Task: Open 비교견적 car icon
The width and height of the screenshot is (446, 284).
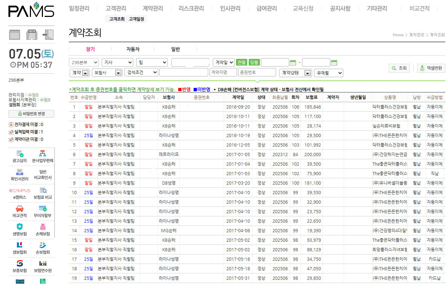Action: [20, 209]
